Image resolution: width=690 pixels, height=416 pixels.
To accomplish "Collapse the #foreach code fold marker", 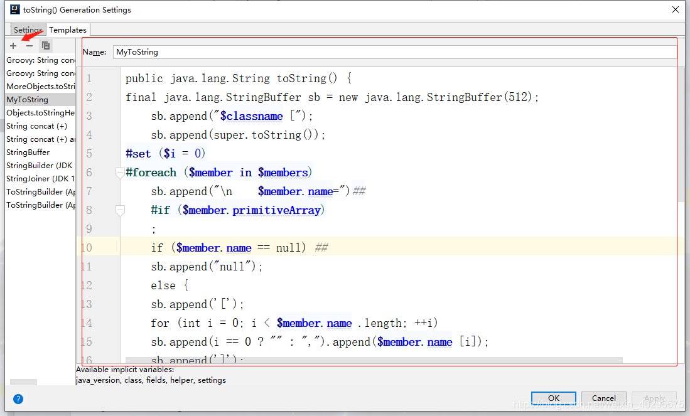I will coord(119,173).
